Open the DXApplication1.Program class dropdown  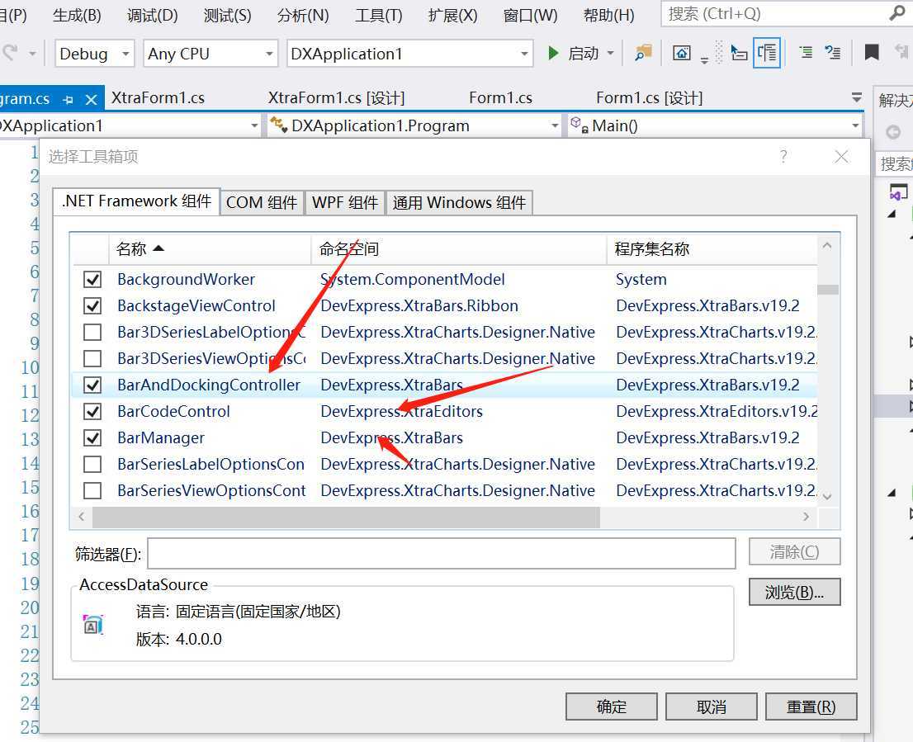[x=414, y=125]
